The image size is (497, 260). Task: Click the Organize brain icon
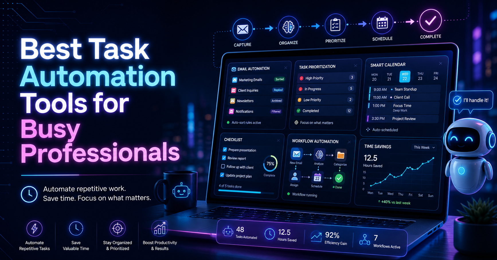[288, 27]
